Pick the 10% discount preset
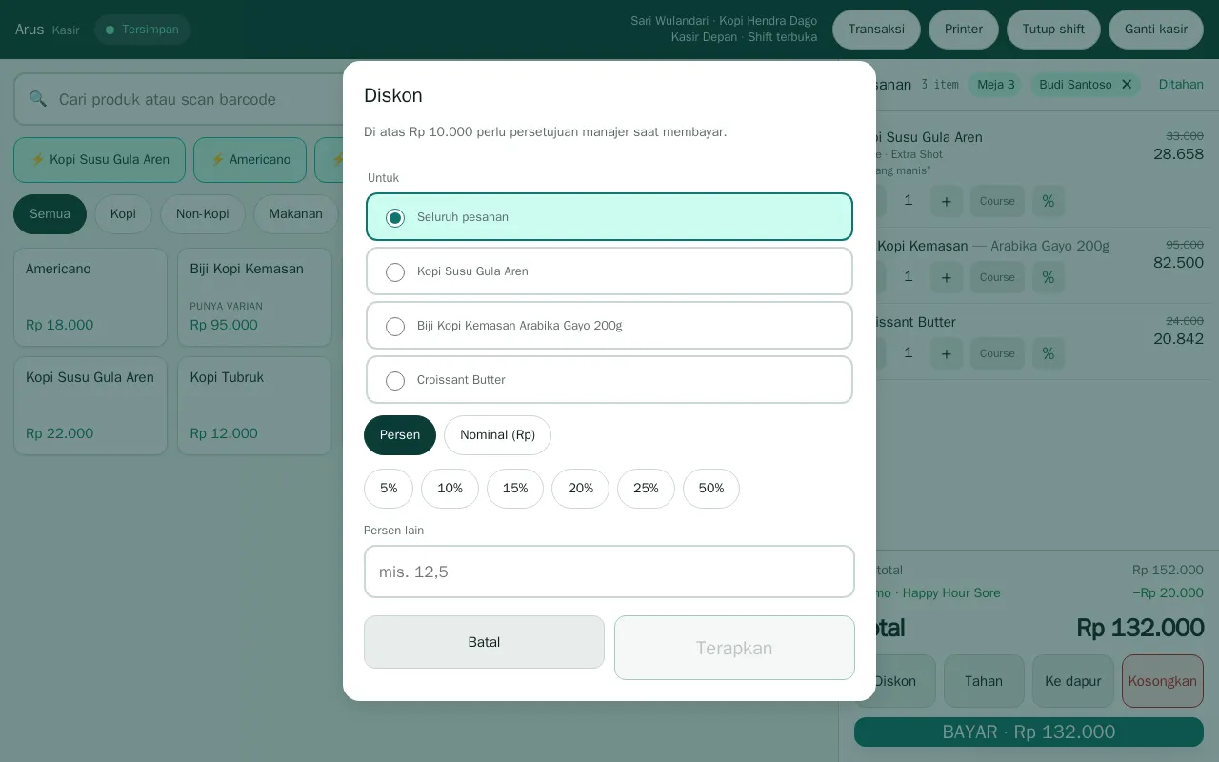1219x762 pixels. (450, 489)
